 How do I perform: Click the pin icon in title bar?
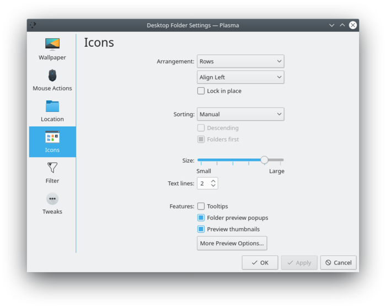33,25
